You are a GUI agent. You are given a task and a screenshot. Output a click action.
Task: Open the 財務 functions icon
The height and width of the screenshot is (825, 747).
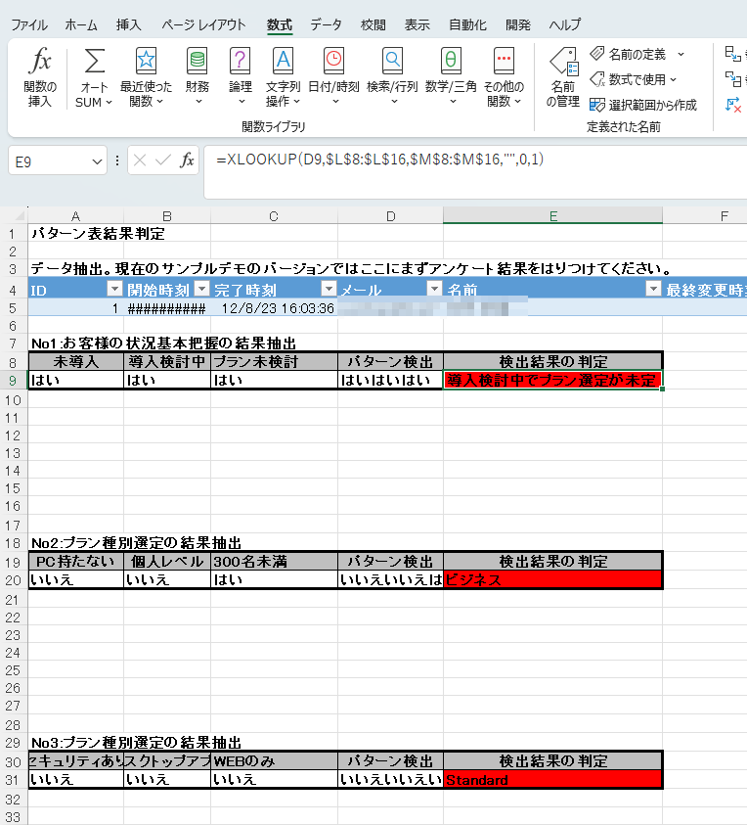pyautogui.click(x=197, y=62)
